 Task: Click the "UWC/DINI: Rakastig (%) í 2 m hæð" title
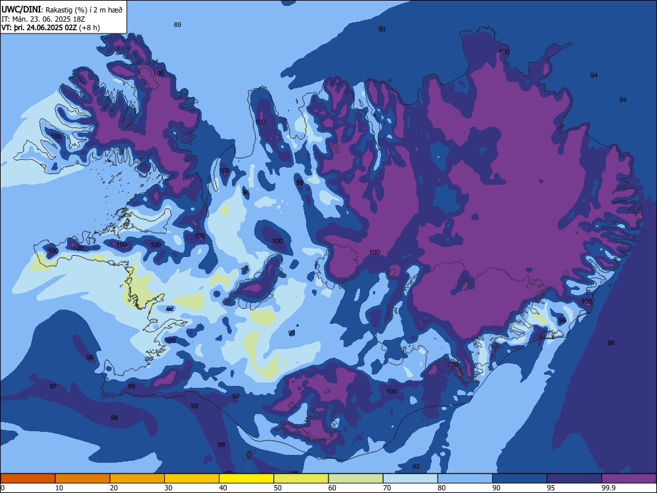tap(62, 10)
